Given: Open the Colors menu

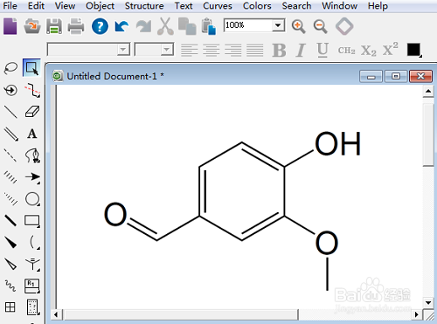Looking at the screenshot, I should tap(257, 6).
